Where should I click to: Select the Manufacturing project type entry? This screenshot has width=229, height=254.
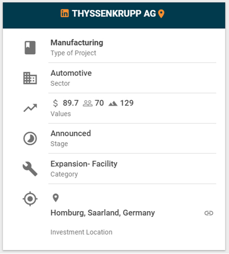pyautogui.click(x=77, y=42)
